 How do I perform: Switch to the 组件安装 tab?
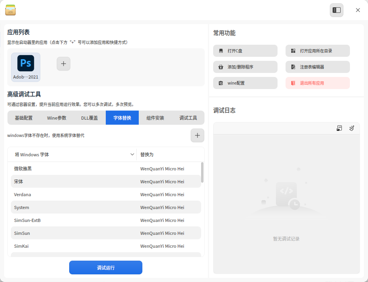pyautogui.click(x=155, y=118)
